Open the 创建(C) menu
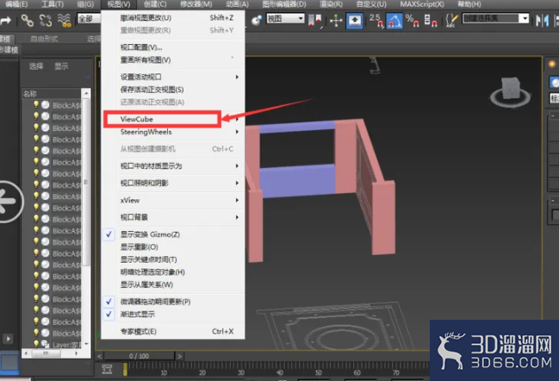The width and height of the screenshot is (559, 381). (x=155, y=4)
